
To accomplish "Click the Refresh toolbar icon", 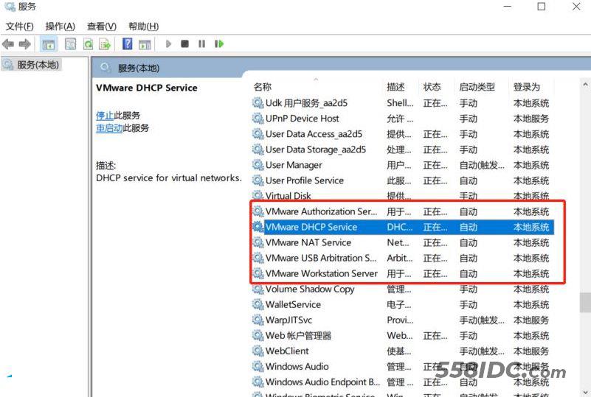I will pyautogui.click(x=88, y=44).
